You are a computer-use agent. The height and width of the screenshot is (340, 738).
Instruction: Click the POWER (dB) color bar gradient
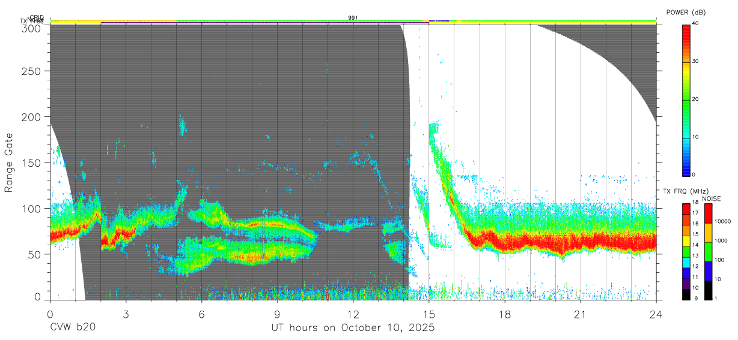pyautogui.click(x=686, y=100)
